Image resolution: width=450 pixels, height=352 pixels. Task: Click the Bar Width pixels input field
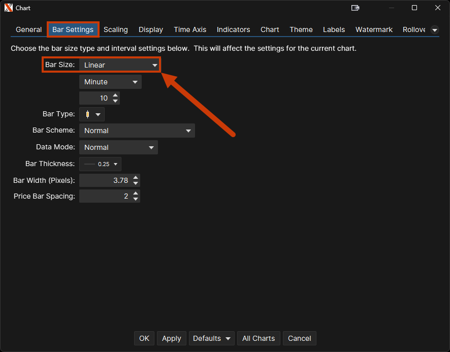pyautogui.click(x=105, y=180)
